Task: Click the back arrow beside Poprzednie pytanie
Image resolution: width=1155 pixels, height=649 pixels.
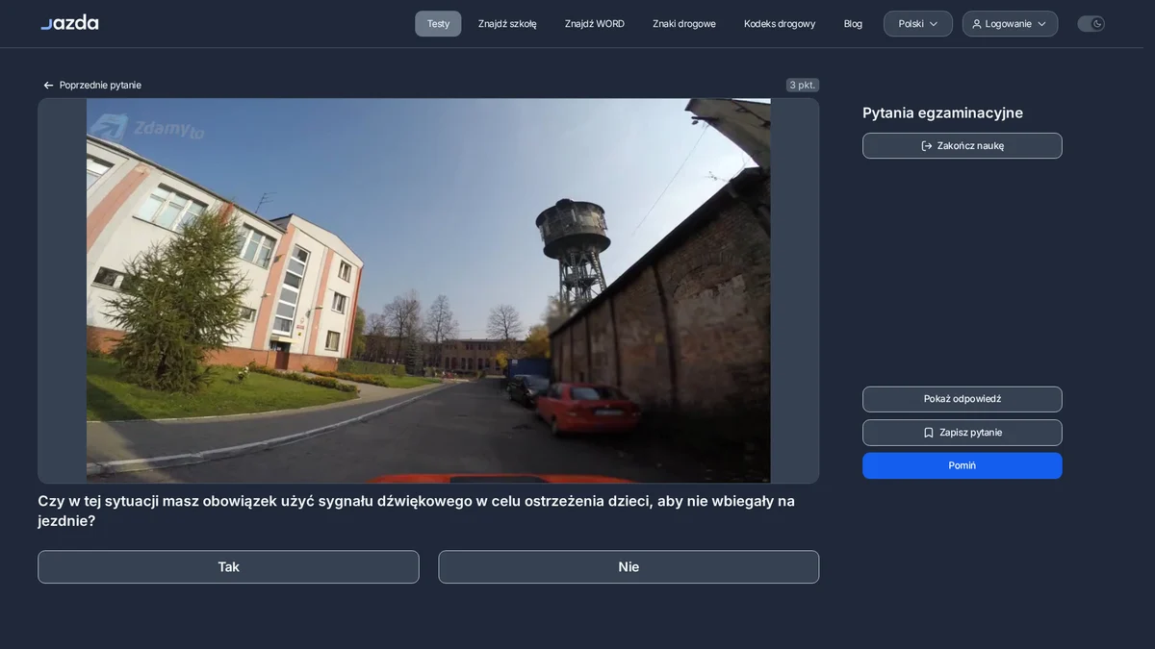Action: pos(48,86)
